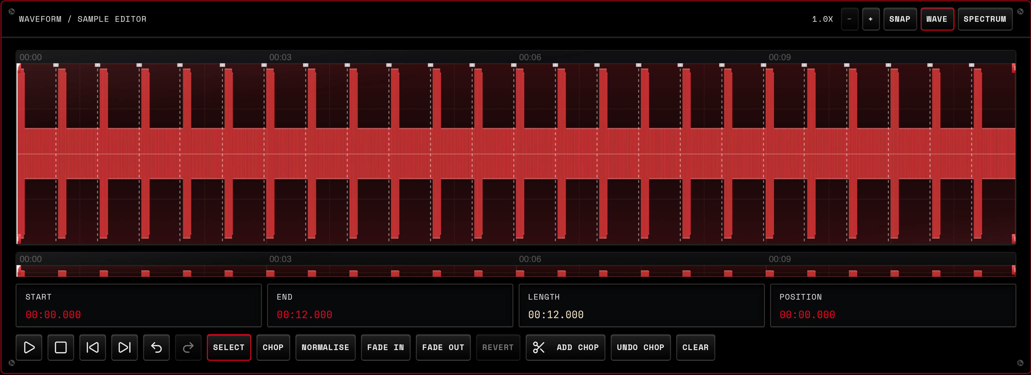Viewport: 1031px width, 375px height.
Task: Click the 00:09 mark on the main ruler
Action: pyautogui.click(x=780, y=57)
